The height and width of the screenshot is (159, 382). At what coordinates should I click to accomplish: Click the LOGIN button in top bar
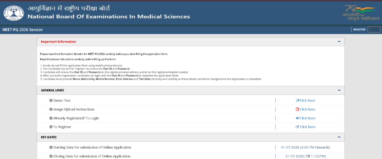pos(374,30)
